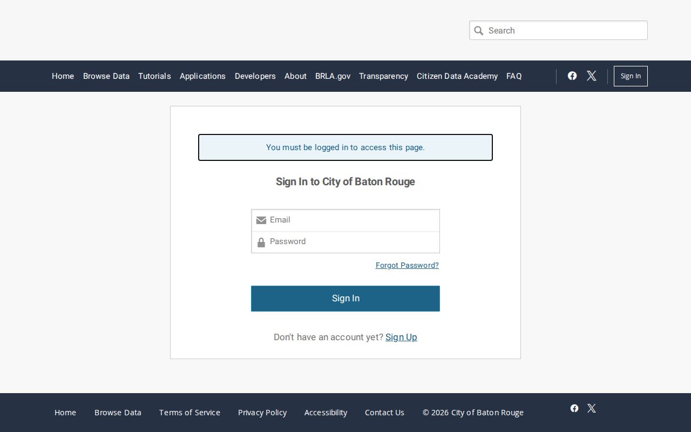Follow the Forgot Password? link

click(407, 265)
